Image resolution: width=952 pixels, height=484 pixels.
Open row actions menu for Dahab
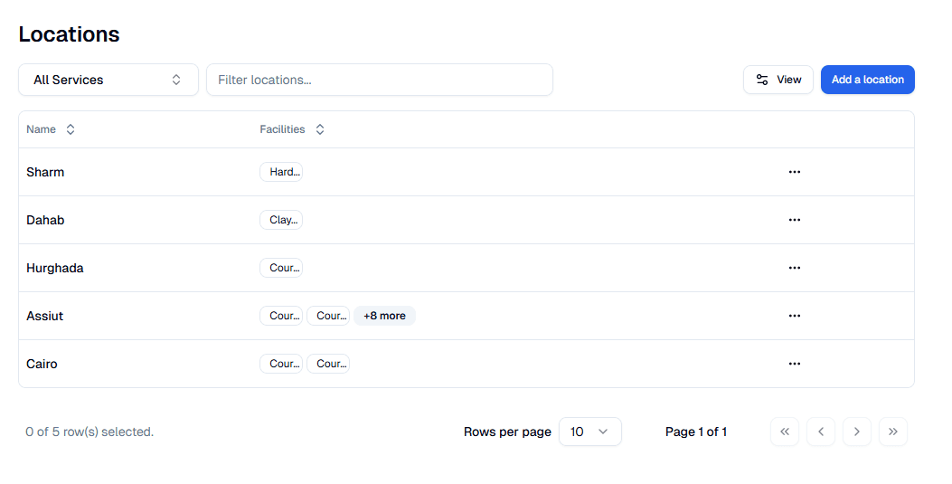tap(794, 220)
